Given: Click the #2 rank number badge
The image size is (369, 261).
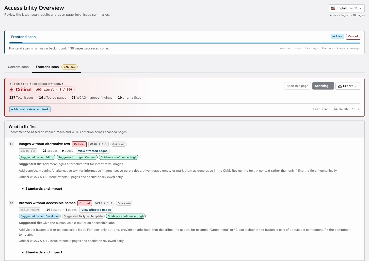Looking at the screenshot, I should click(11, 203).
